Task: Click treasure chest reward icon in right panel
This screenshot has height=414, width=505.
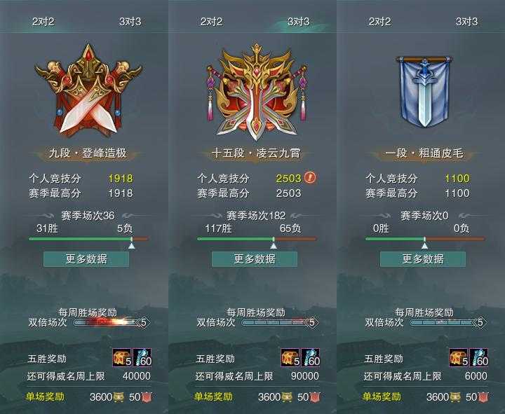Action: coord(459,358)
